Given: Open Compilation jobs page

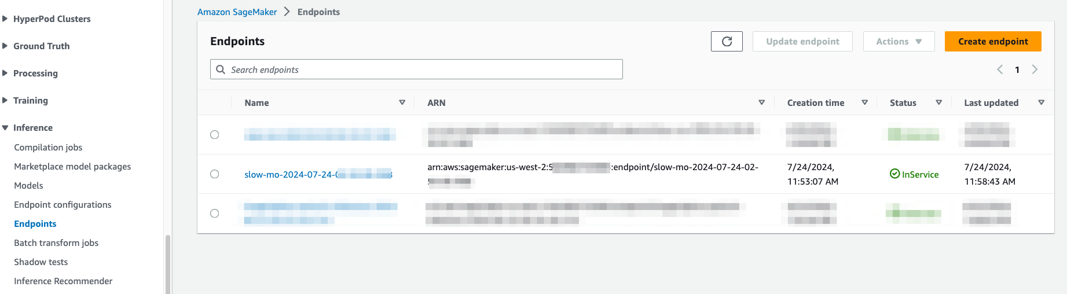Looking at the screenshot, I should [x=48, y=148].
